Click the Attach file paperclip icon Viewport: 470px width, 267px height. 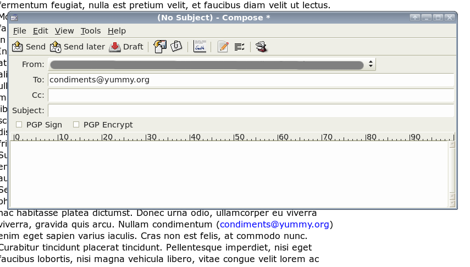[x=176, y=47]
